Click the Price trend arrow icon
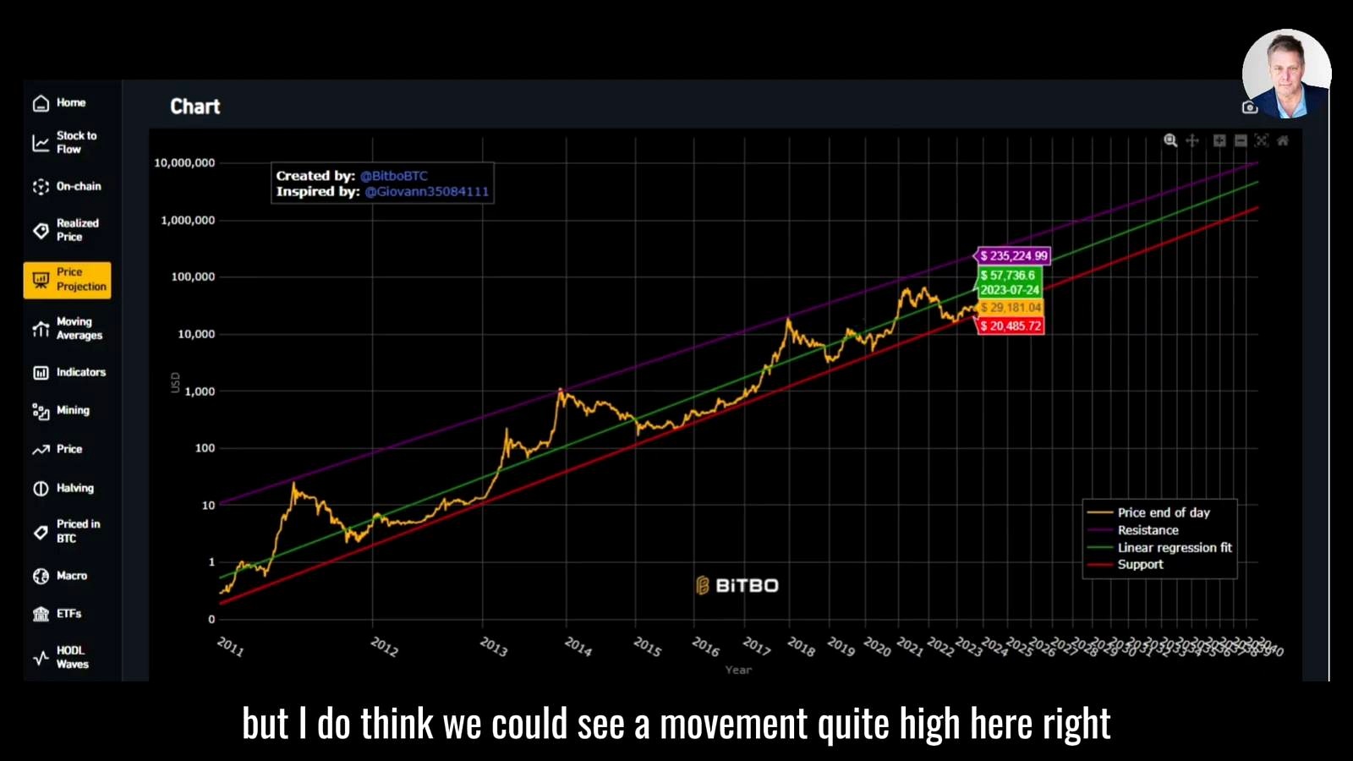 point(41,450)
